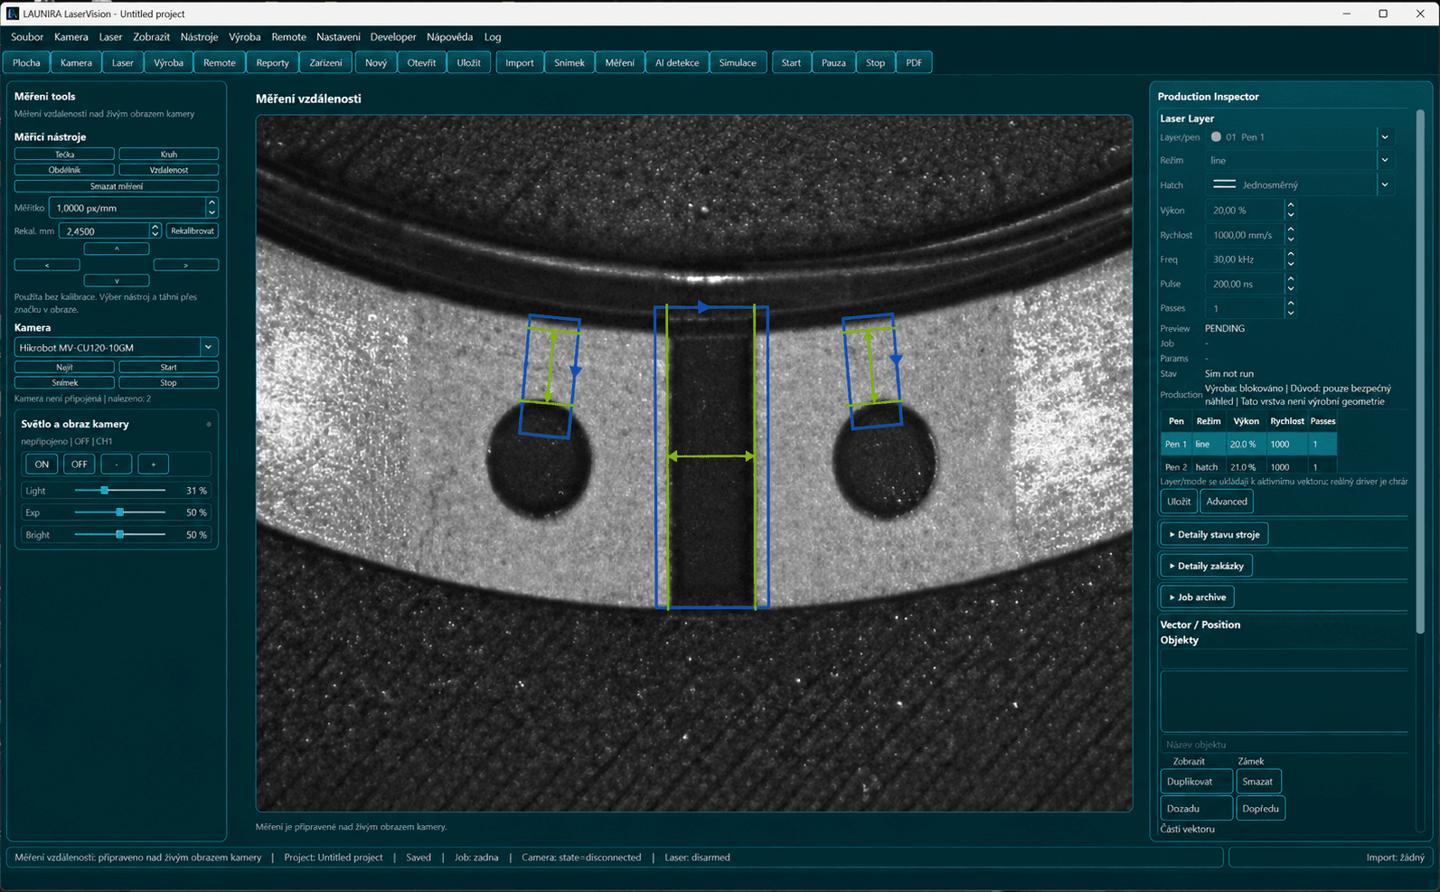Image resolution: width=1440 pixels, height=892 pixels.
Task: Select the Tečka measuring tool
Action: (64, 155)
